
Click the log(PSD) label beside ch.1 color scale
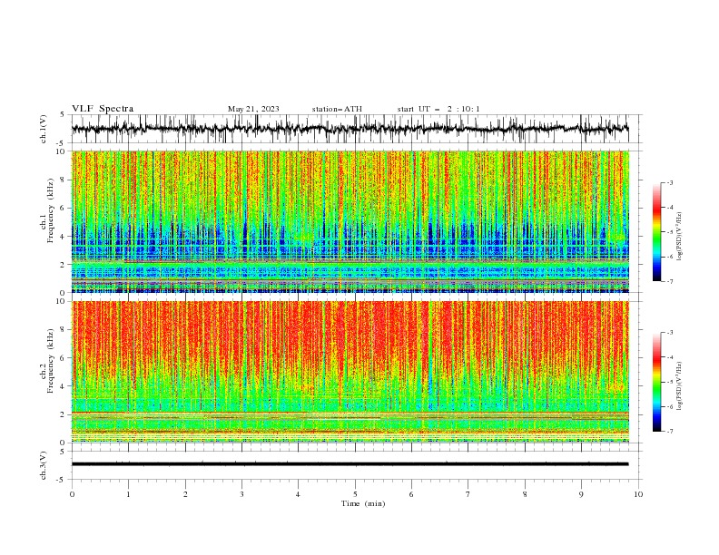tap(679, 237)
